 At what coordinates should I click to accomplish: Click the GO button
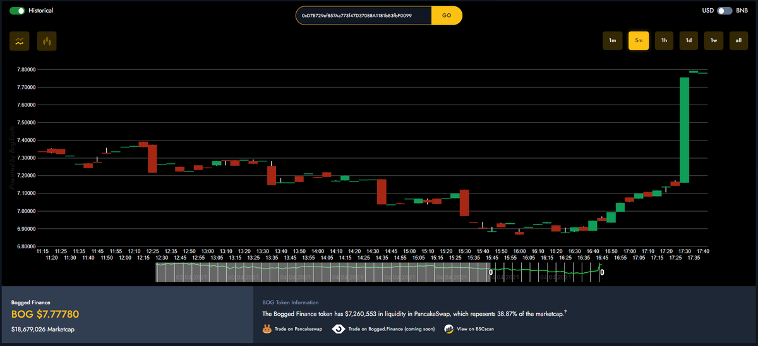click(x=447, y=15)
